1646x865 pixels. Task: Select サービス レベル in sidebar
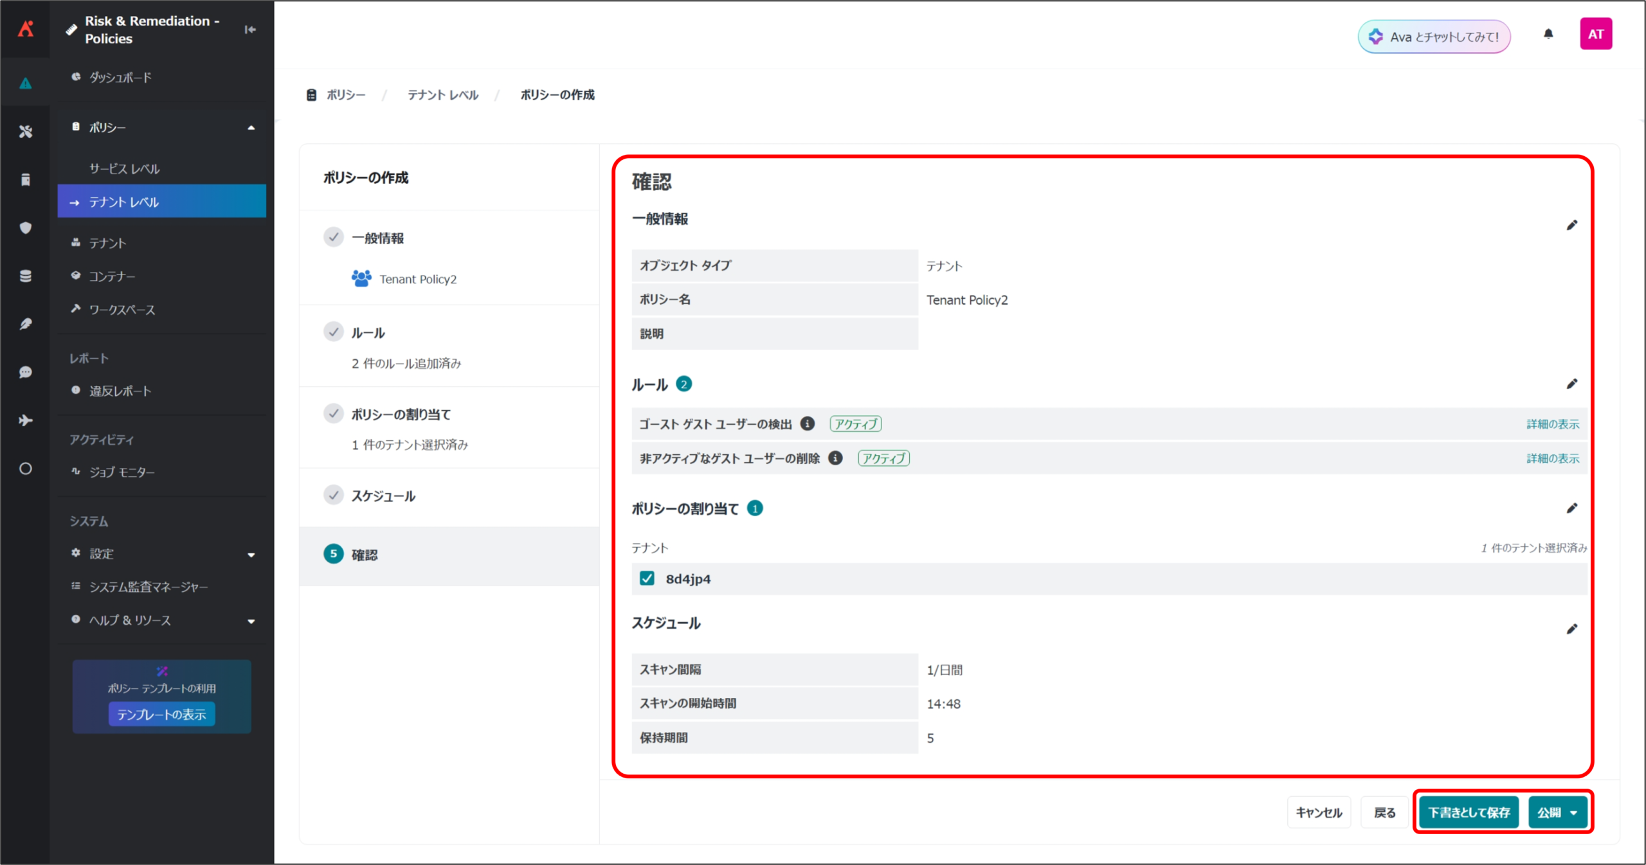[124, 169]
